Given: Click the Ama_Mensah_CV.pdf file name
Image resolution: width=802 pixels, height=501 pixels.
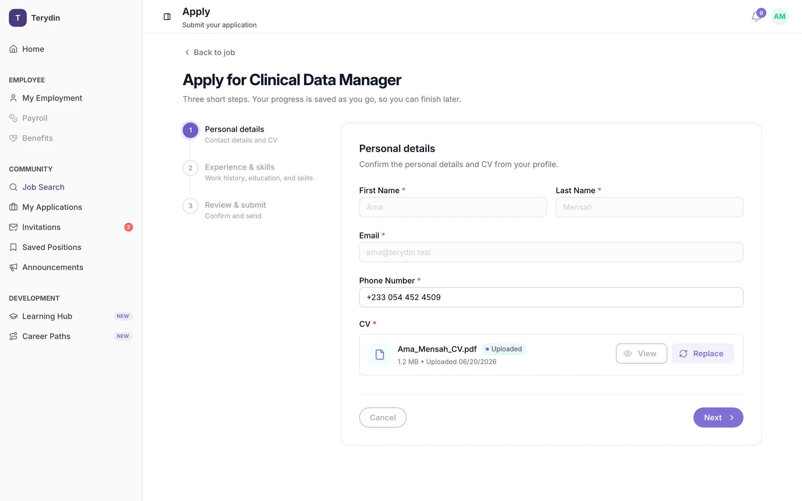Looking at the screenshot, I should [437, 349].
